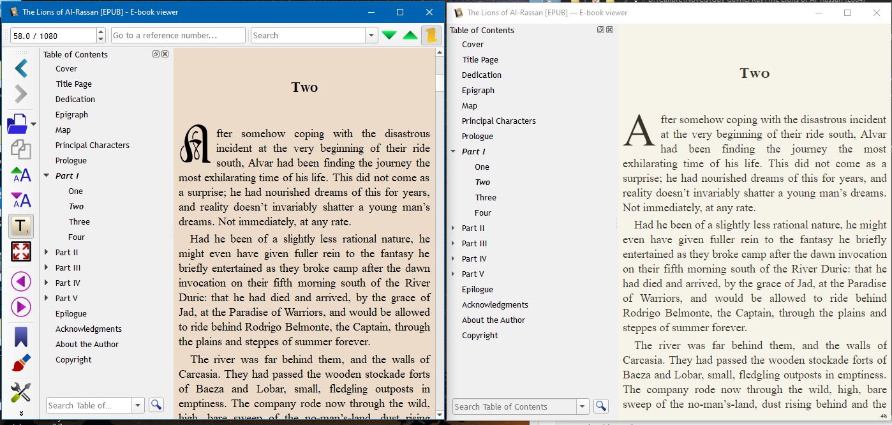The image size is (892, 425).
Task: Open right window TOC search history dropdown
Action: pos(582,406)
